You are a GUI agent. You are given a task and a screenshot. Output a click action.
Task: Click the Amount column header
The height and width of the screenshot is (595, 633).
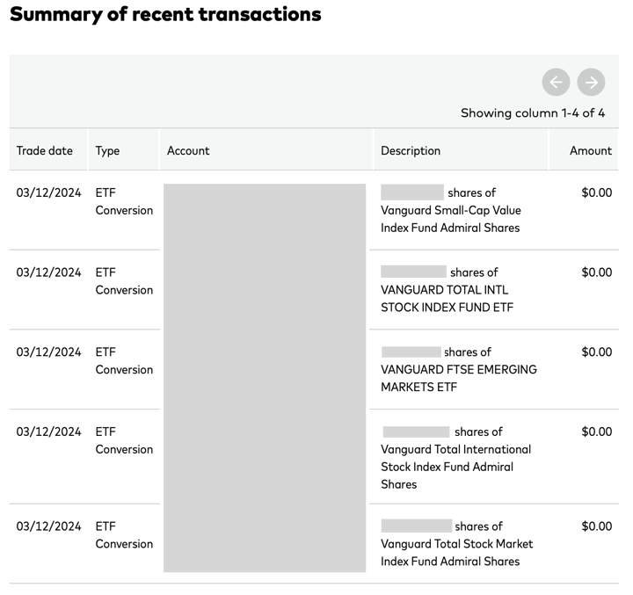tap(590, 150)
